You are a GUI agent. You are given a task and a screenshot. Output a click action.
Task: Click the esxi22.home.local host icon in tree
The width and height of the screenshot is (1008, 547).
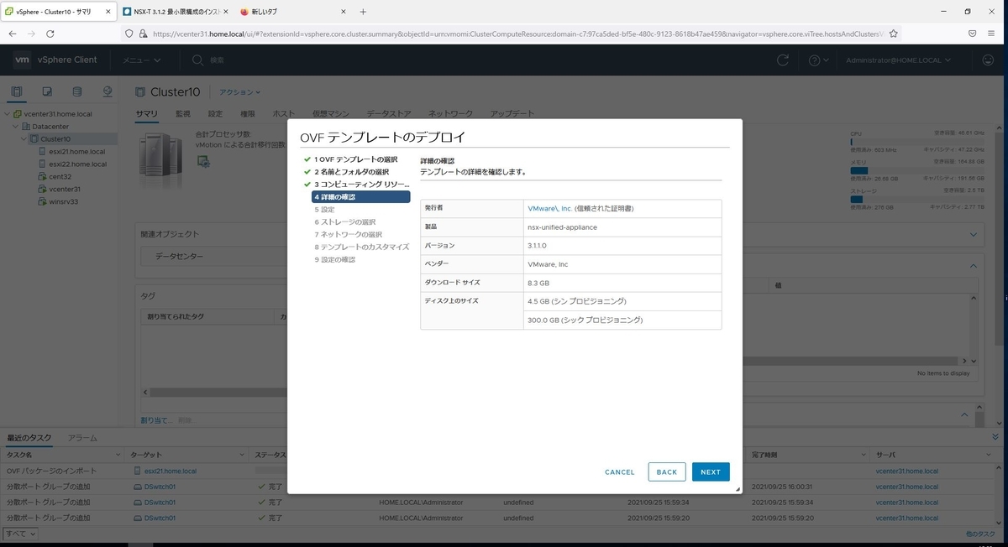pyautogui.click(x=42, y=164)
